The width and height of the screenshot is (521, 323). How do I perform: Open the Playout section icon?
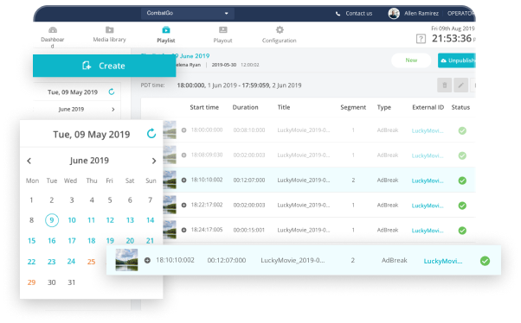(223, 30)
